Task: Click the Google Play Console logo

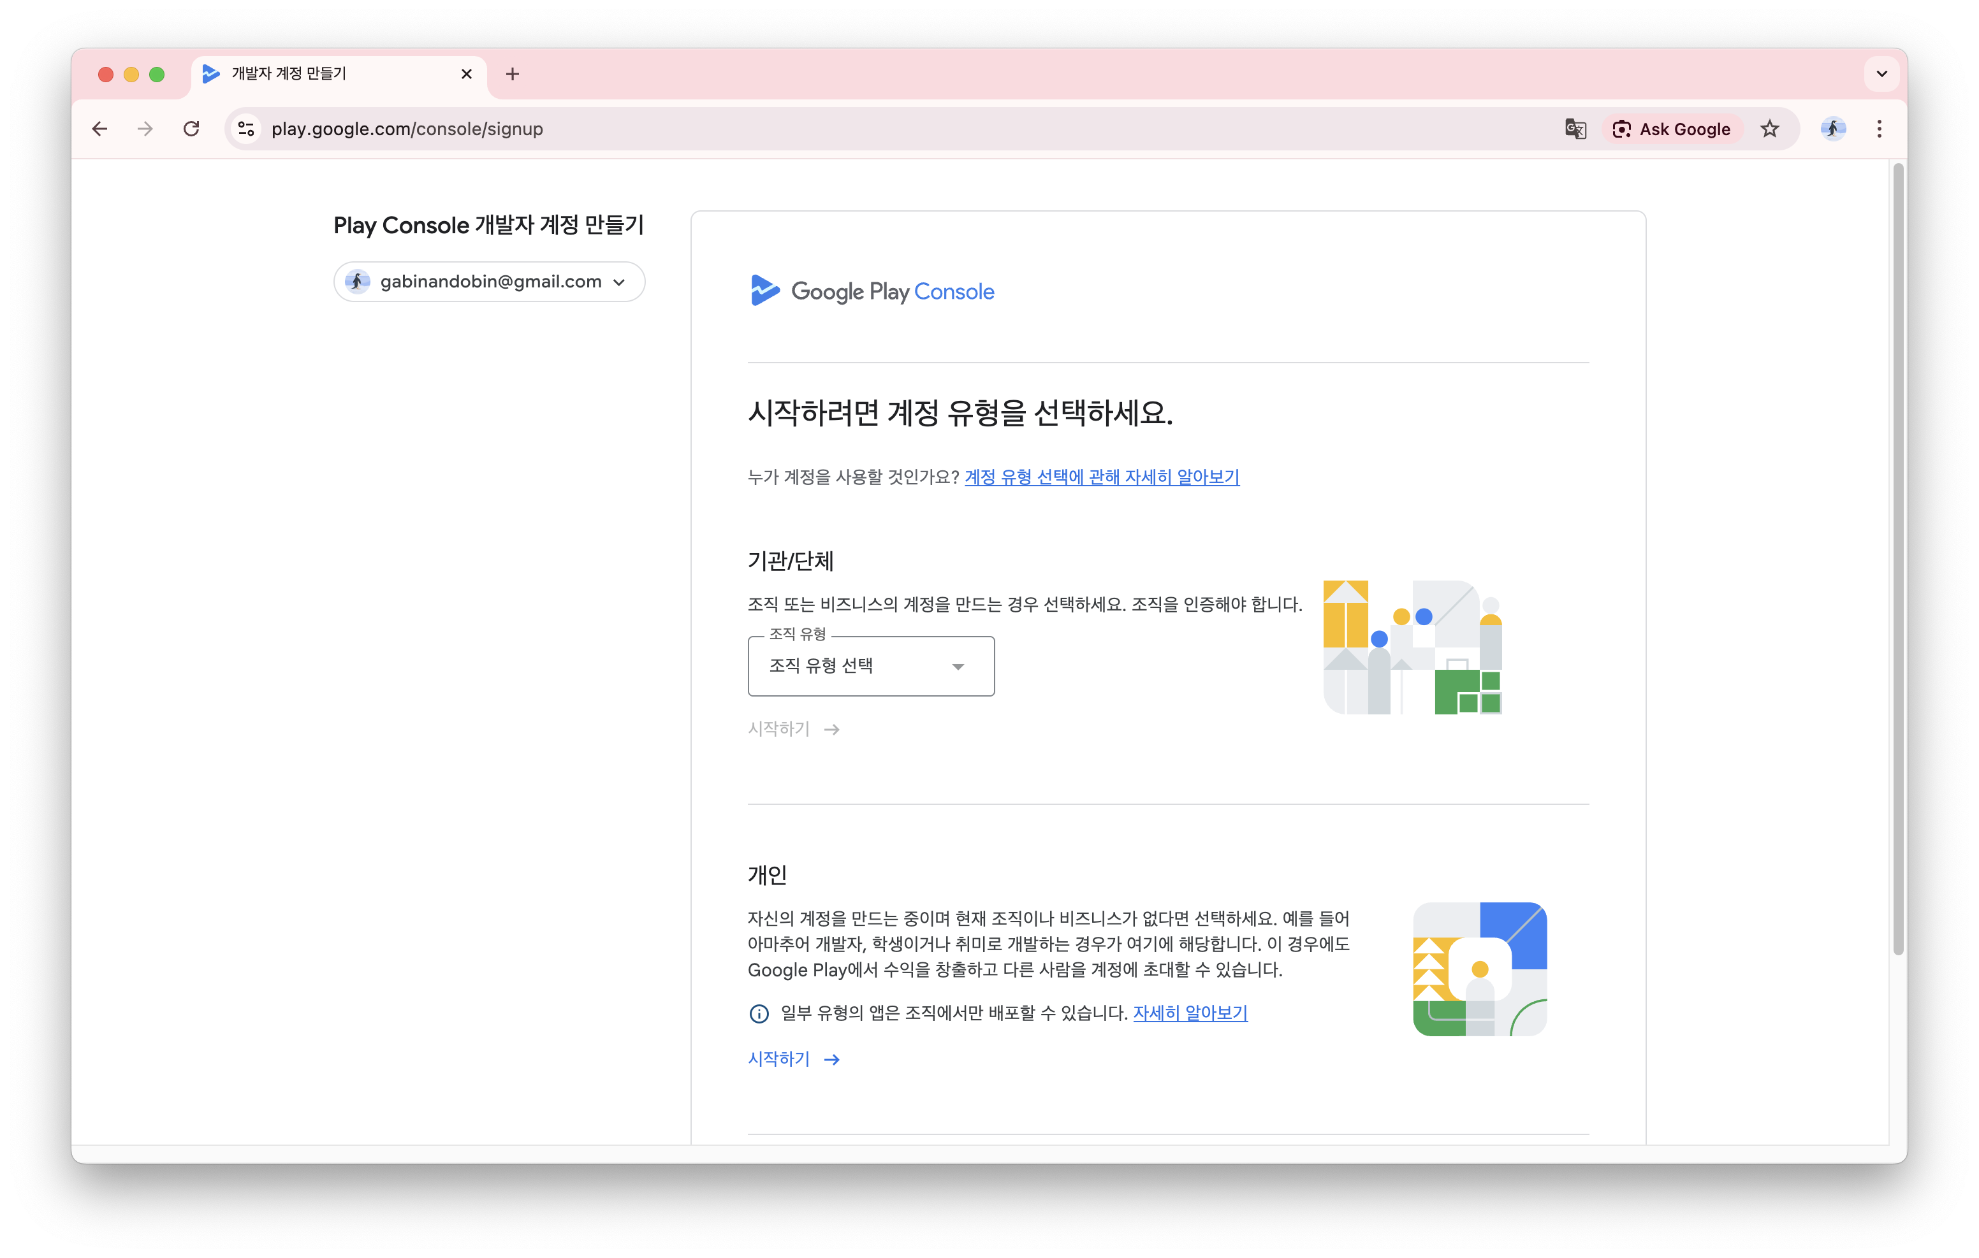Action: click(x=871, y=291)
